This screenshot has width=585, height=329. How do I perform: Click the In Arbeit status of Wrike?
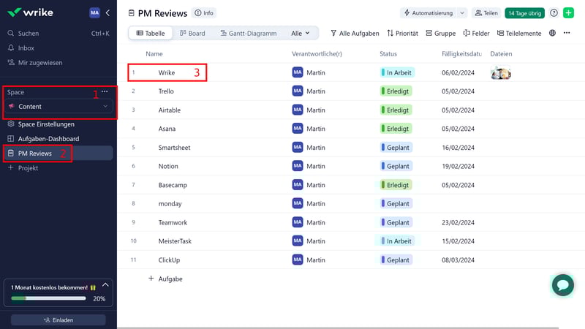coord(397,72)
